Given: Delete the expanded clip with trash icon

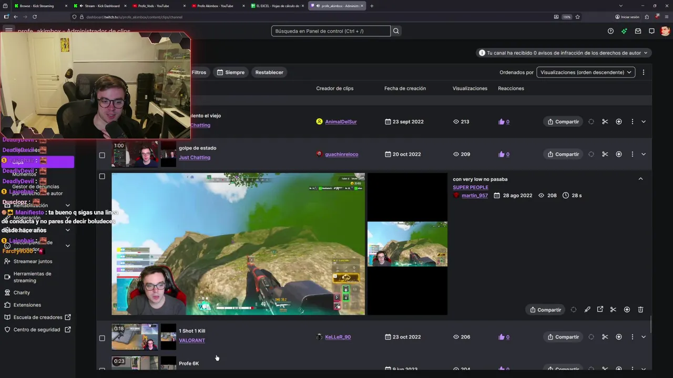Looking at the screenshot, I should click(x=640, y=310).
